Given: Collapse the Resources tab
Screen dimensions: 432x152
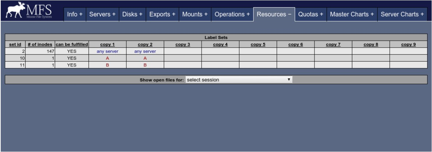Looking at the screenshot, I should (274, 14).
